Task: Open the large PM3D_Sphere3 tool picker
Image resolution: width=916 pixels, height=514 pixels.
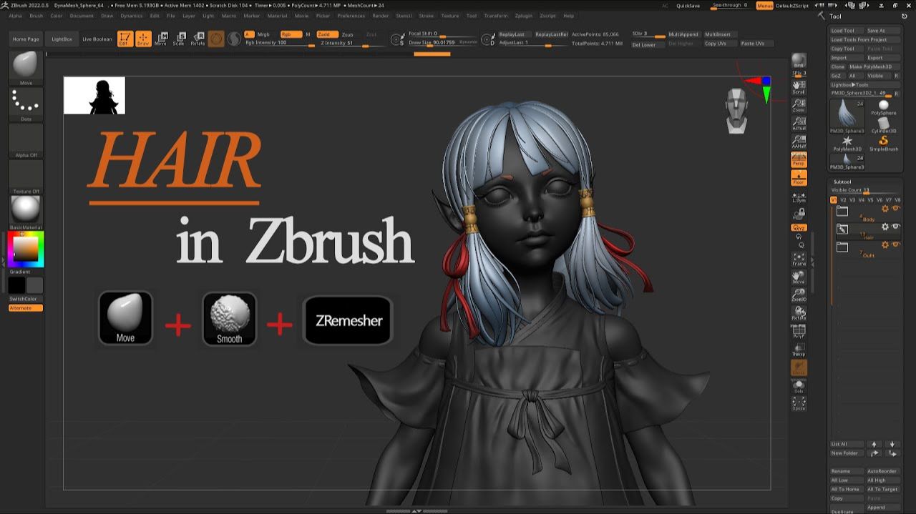Action: [x=847, y=117]
